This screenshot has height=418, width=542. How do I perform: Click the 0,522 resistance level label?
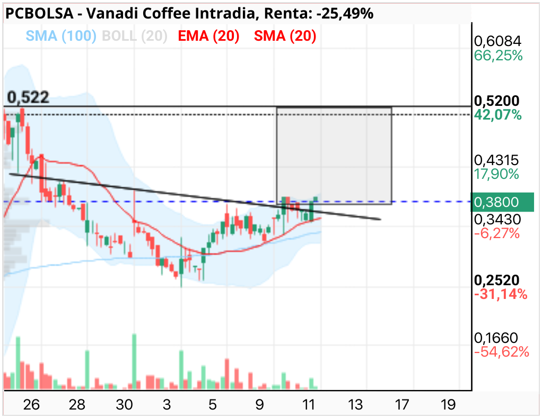pyautogui.click(x=28, y=97)
